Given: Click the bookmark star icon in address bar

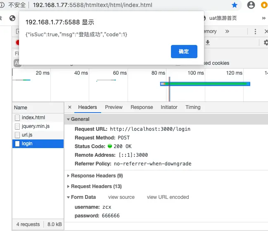Looking at the screenshot, I should pyautogui.click(x=234, y=5).
